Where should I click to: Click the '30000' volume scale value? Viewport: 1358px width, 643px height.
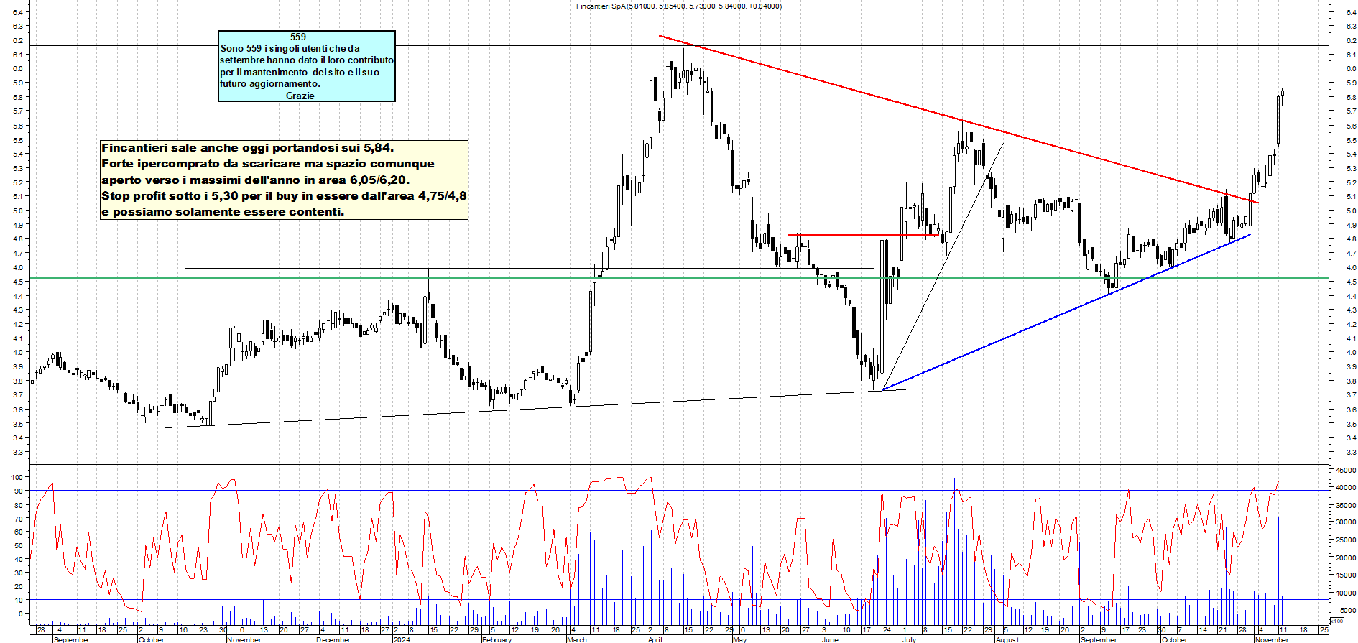1346,523
